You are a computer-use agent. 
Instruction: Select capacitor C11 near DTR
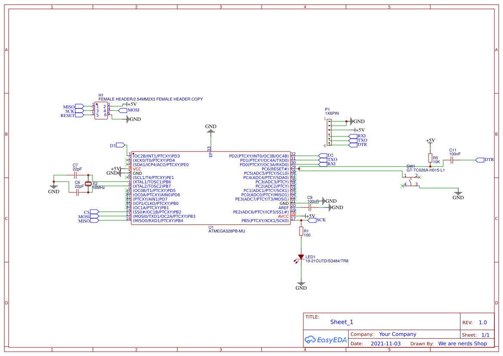click(452, 160)
